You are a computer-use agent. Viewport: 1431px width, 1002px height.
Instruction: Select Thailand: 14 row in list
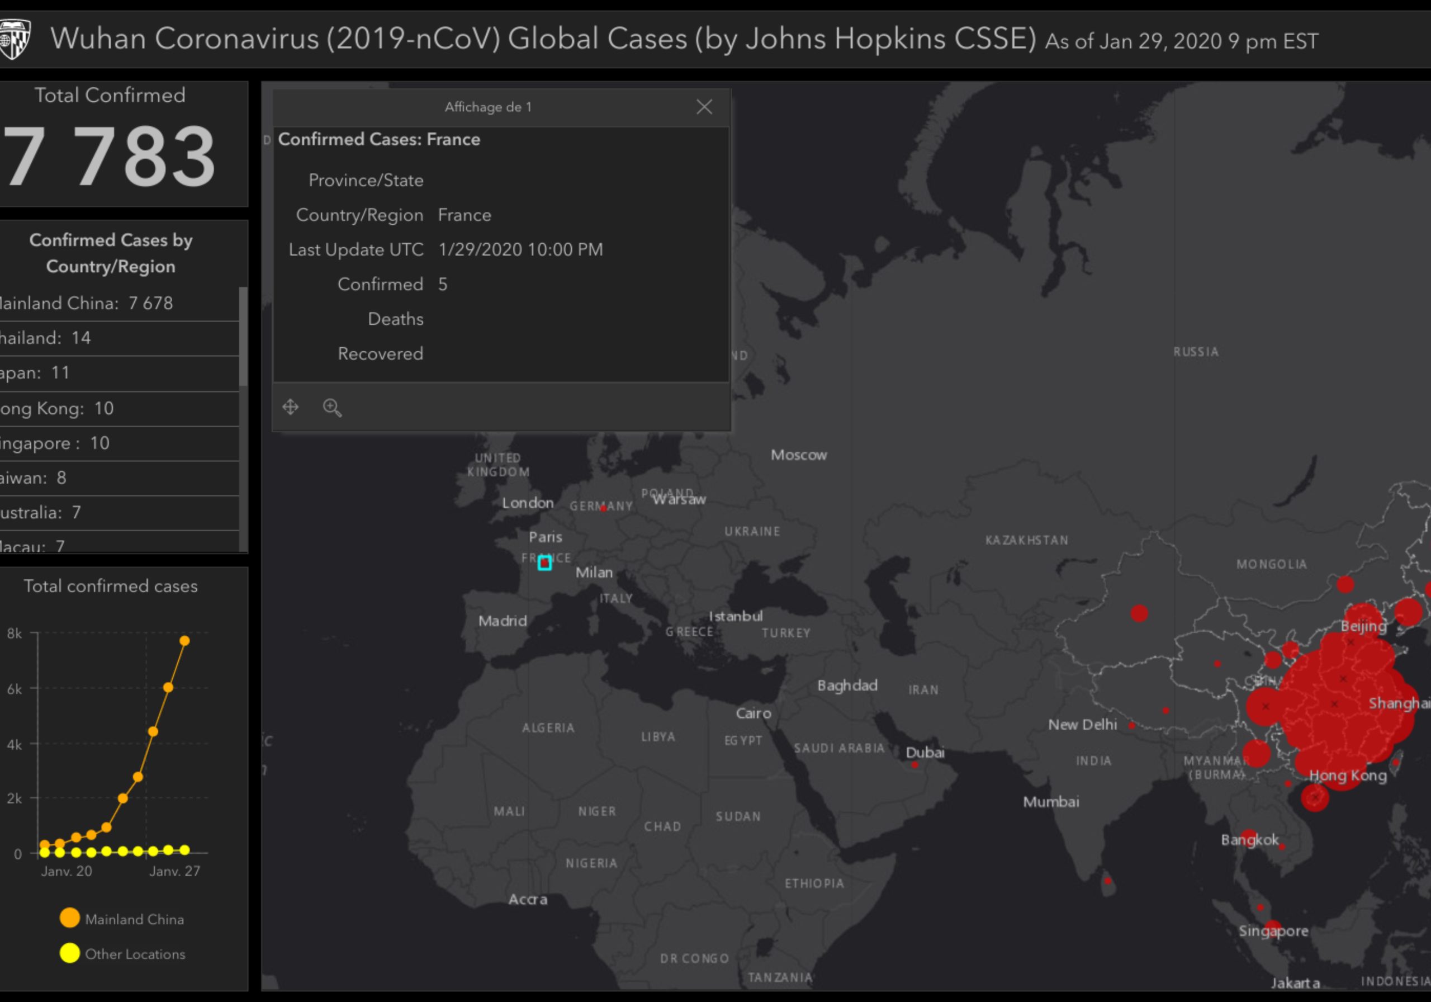(x=47, y=338)
